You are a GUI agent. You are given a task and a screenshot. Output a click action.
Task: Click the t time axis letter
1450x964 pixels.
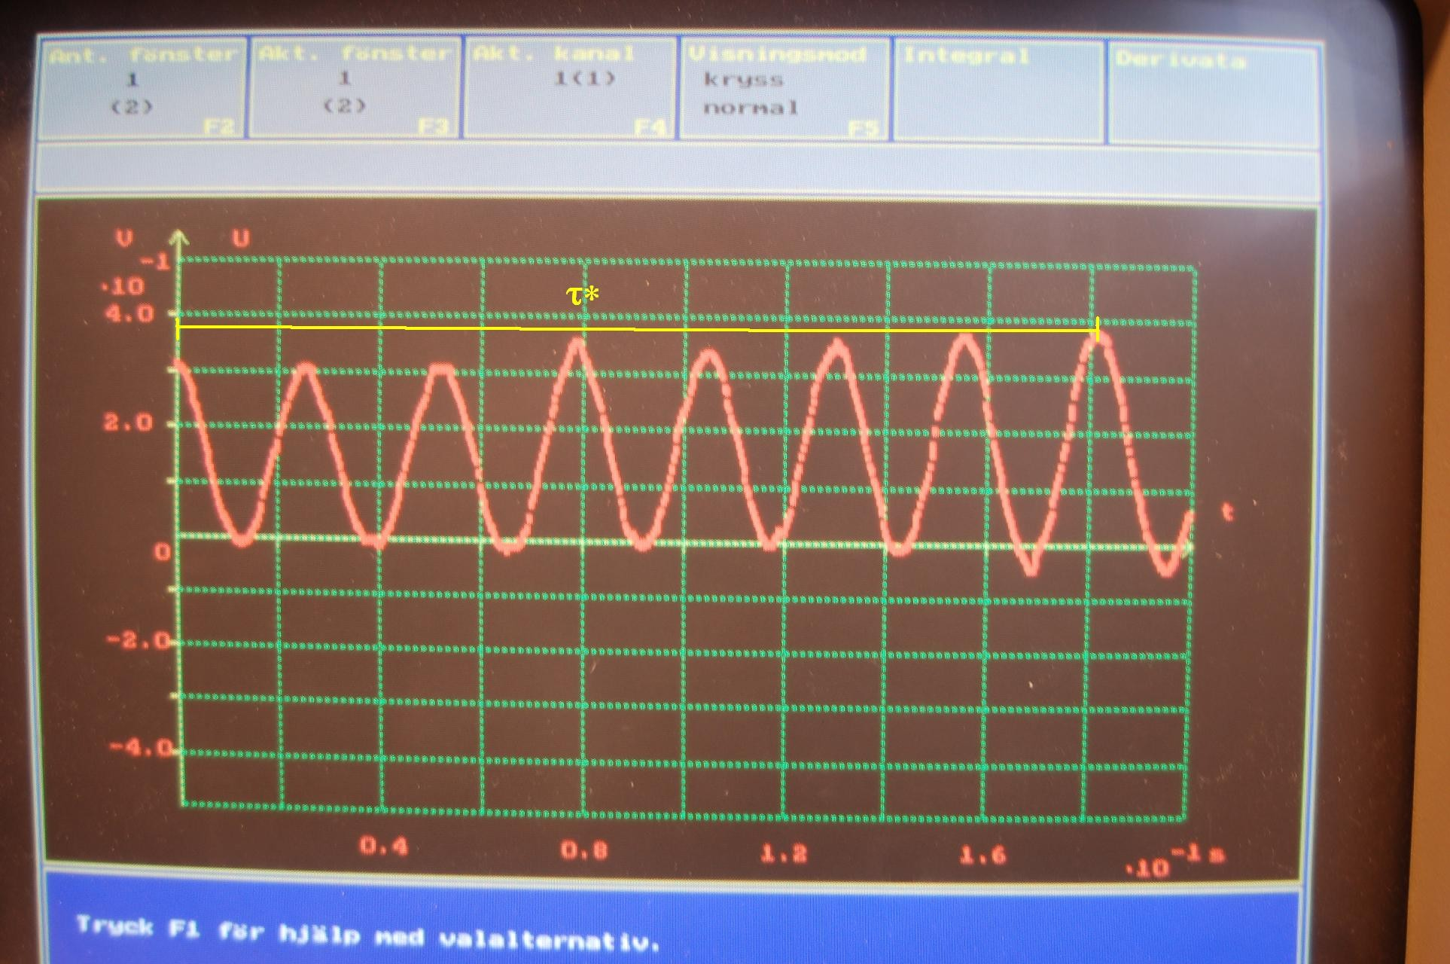(1227, 513)
